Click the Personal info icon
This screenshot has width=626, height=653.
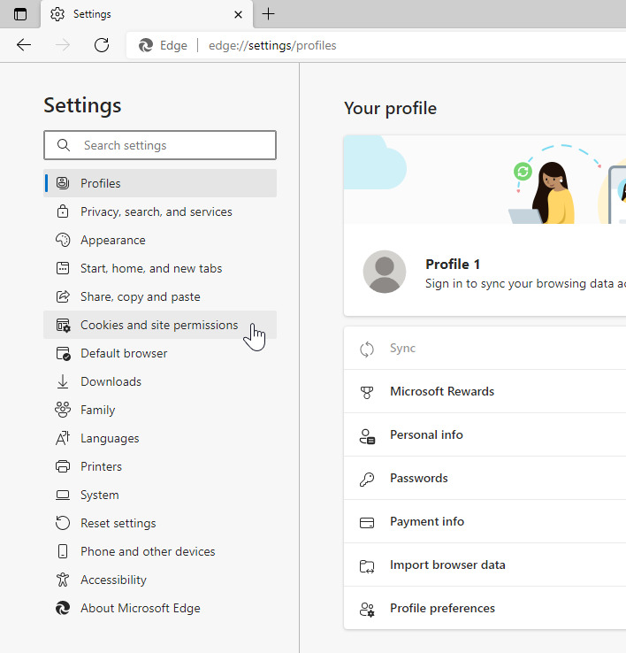pos(367,436)
